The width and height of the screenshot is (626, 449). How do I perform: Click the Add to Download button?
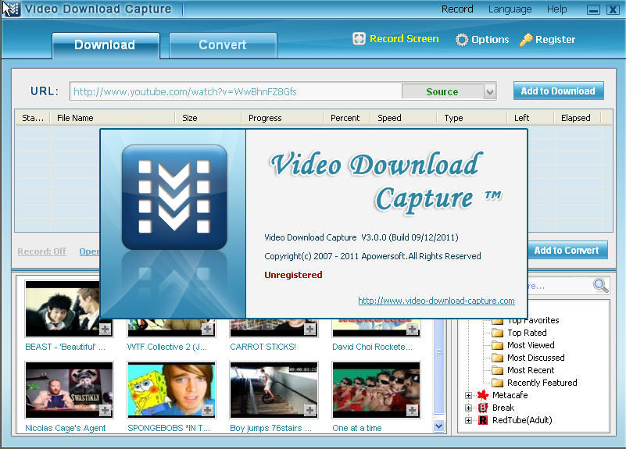558,91
